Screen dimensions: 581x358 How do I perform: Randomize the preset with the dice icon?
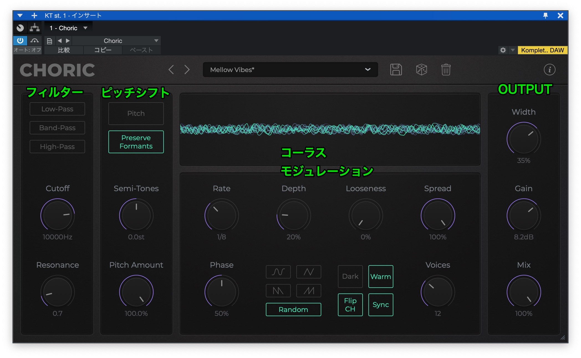(x=421, y=70)
